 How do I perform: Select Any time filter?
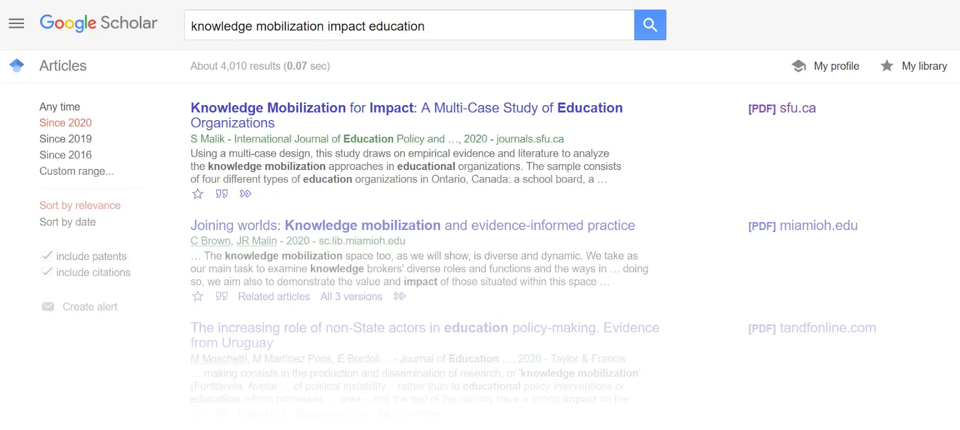pyautogui.click(x=60, y=107)
